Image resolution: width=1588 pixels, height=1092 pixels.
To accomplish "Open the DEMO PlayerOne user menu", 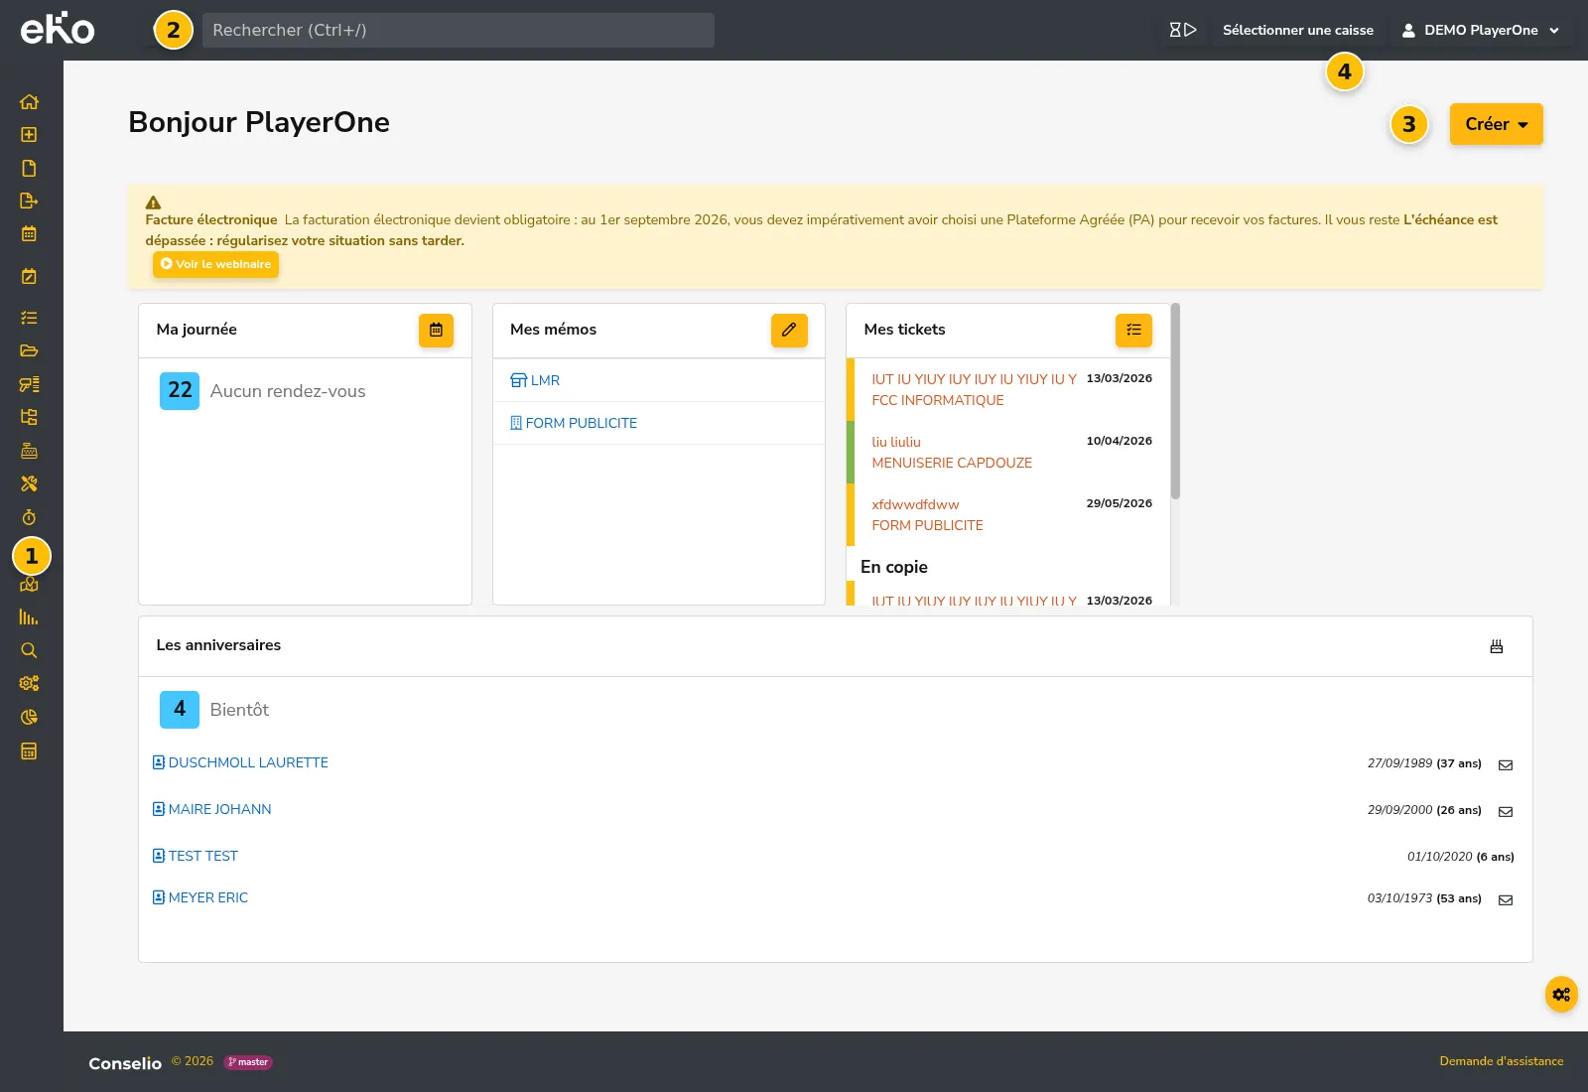I will [1481, 30].
